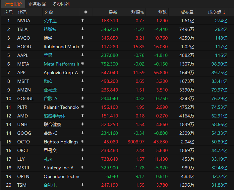Click the marker icon in AVGO row
The height and width of the screenshot is (190, 234).
[83, 38]
